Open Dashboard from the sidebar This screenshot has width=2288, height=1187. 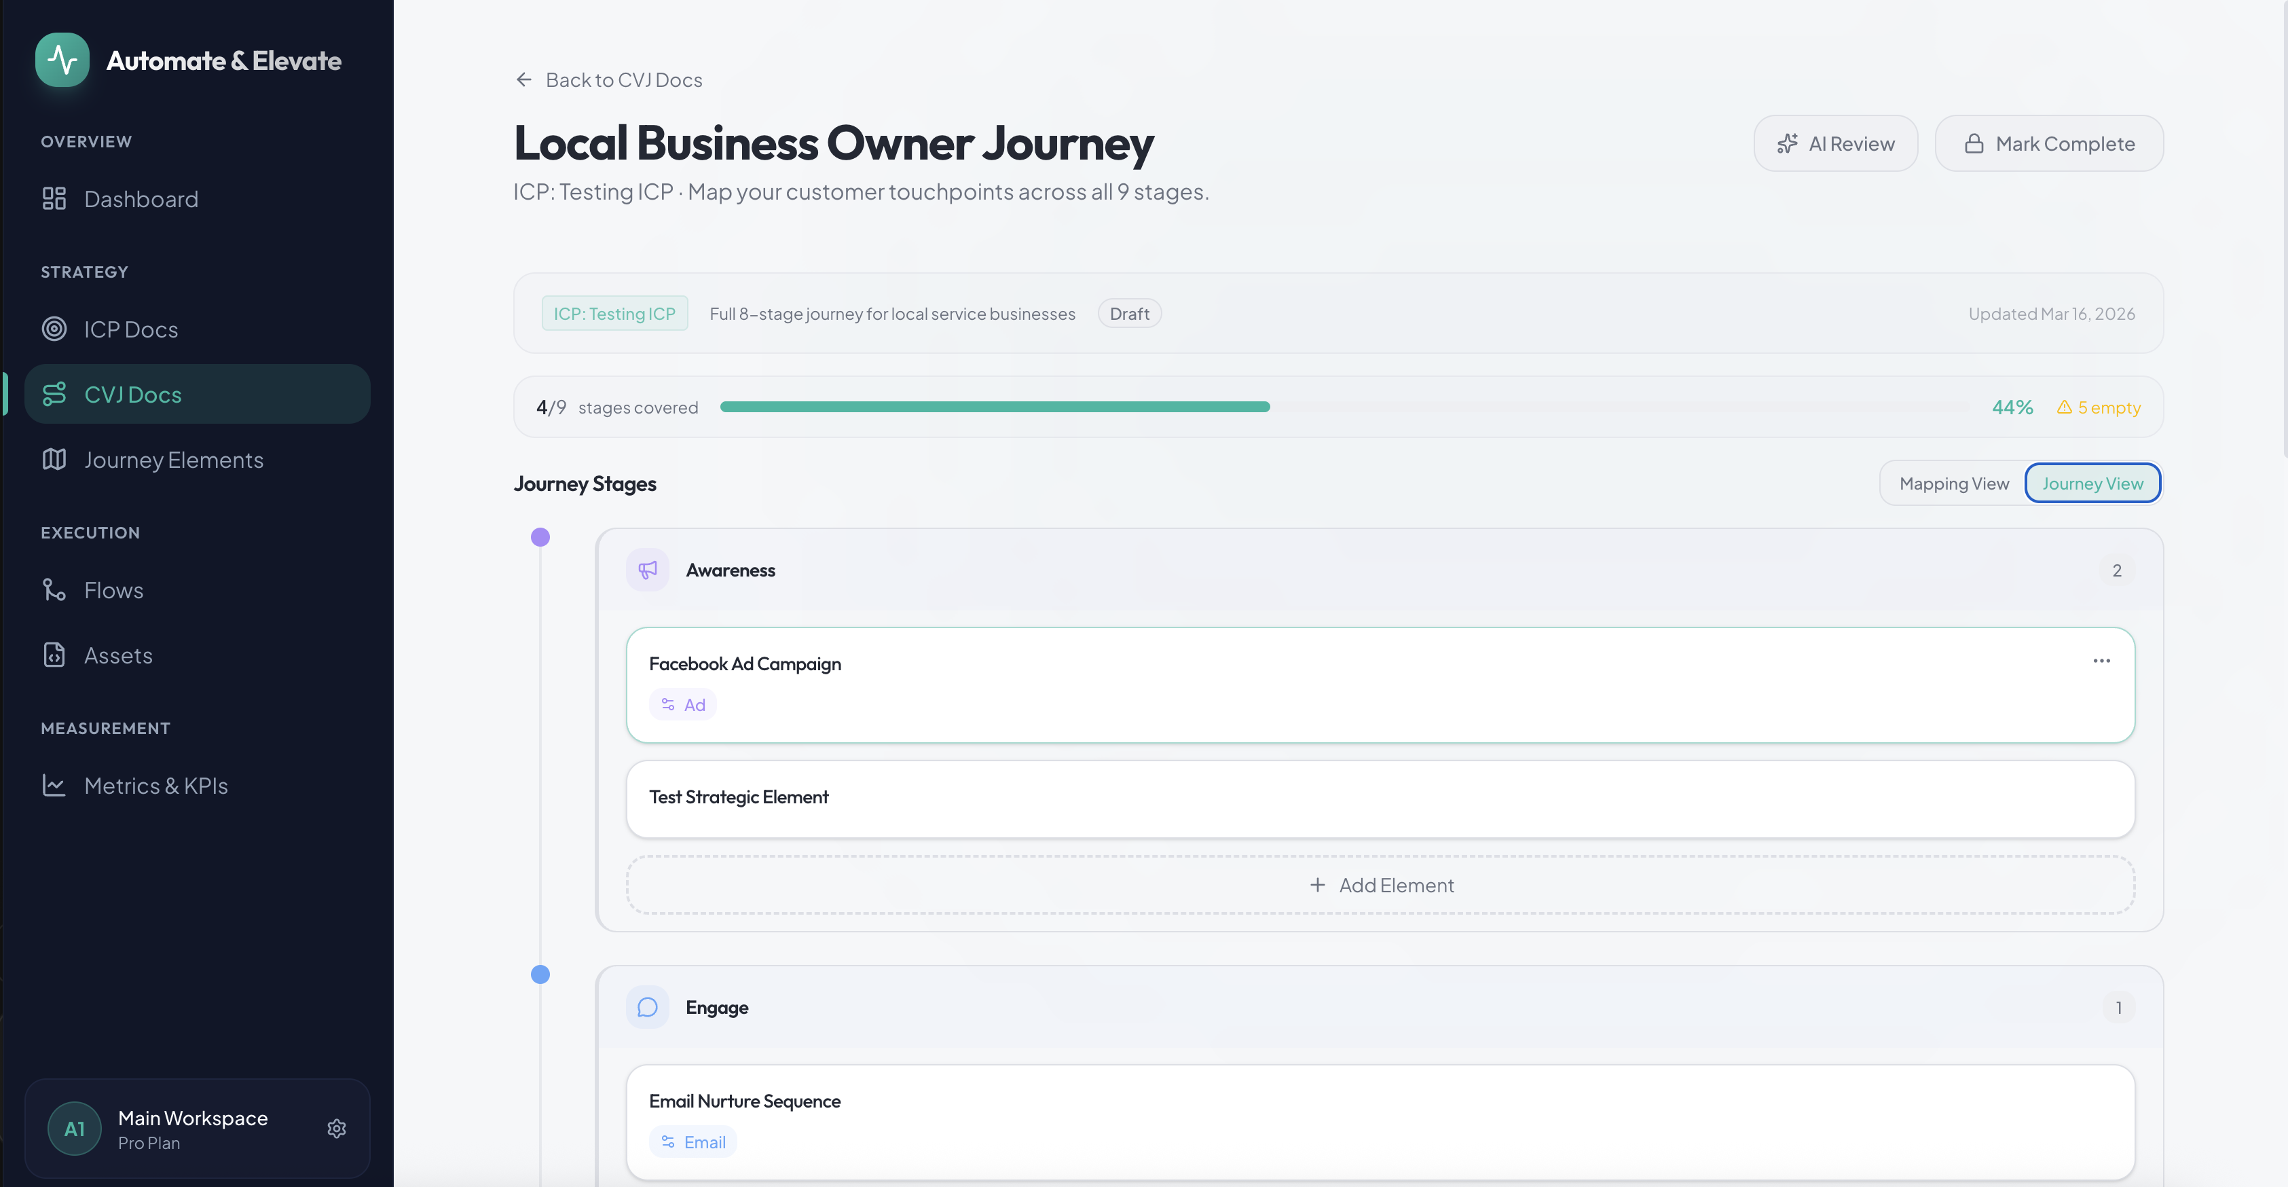pyautogui.click(x=197, y=199)
